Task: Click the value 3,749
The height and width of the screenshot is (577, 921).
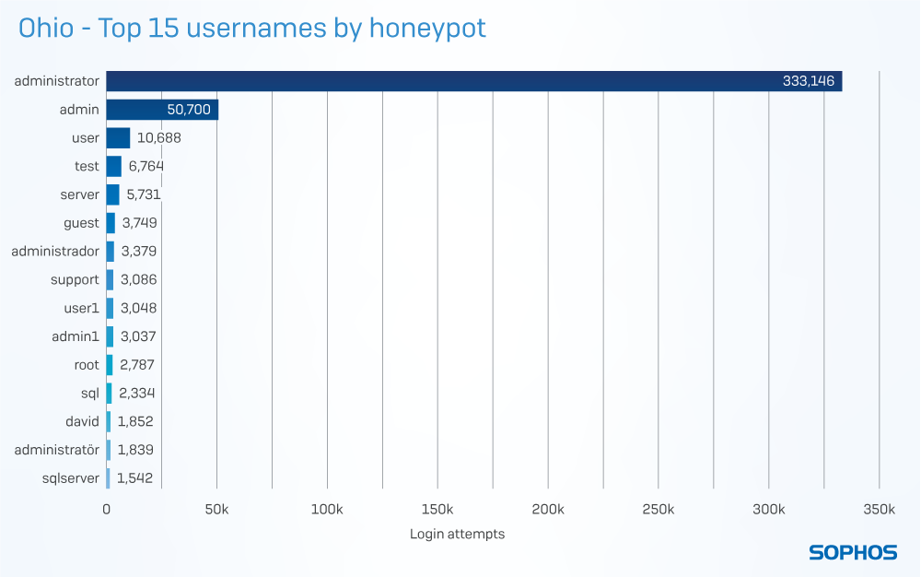Action: click(x=139, y=223)
